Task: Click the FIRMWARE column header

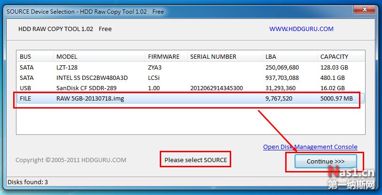Action: (x=166, y=57)
